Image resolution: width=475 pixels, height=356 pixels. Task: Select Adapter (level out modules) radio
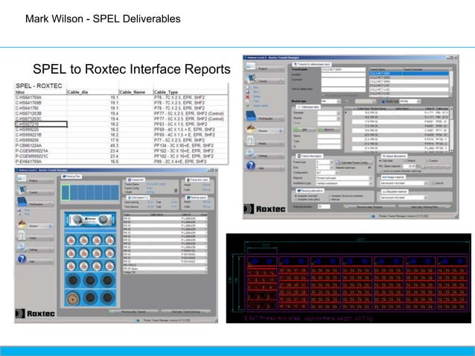pos(329,196)
